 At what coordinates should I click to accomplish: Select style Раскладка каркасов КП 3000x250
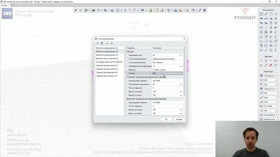pyautogui.click(x=109, y=62)
